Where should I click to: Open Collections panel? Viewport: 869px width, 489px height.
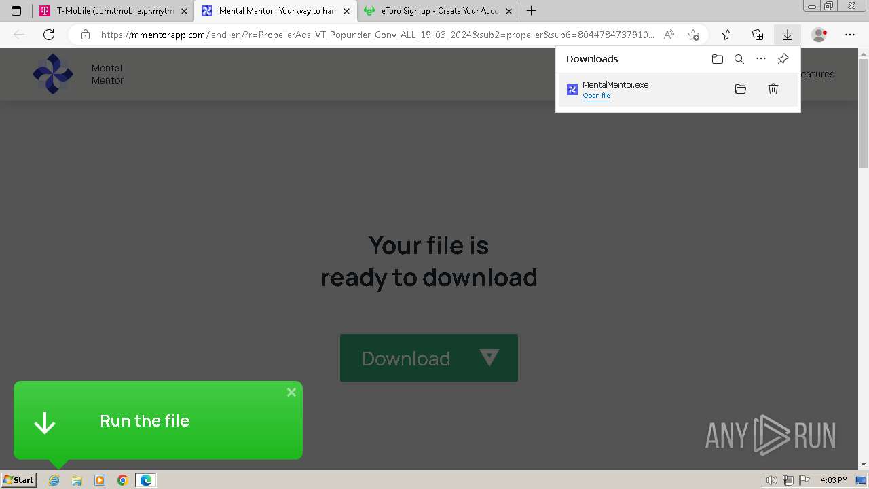click(x=758, y=35)
